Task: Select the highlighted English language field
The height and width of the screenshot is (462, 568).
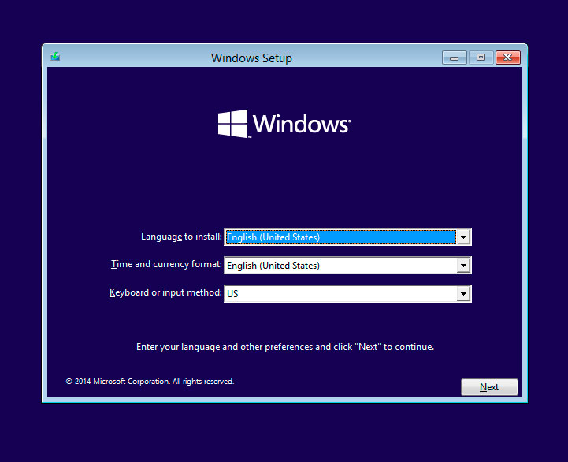Action: point(340,237)
